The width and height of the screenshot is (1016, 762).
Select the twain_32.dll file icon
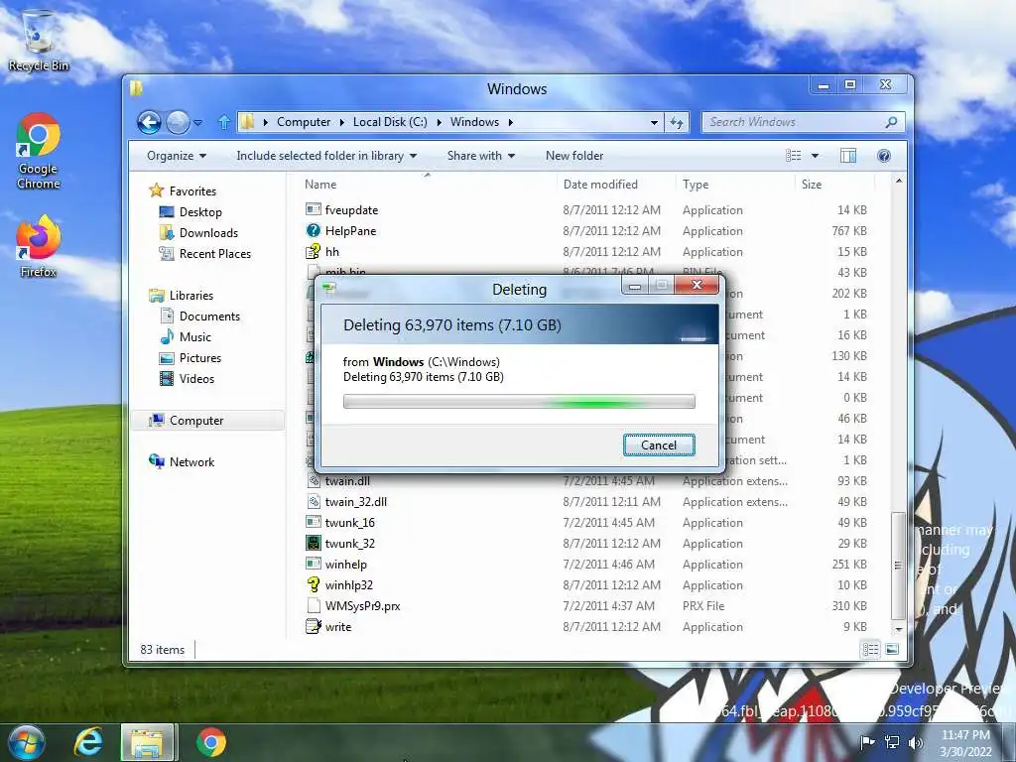tap(313, 501)
